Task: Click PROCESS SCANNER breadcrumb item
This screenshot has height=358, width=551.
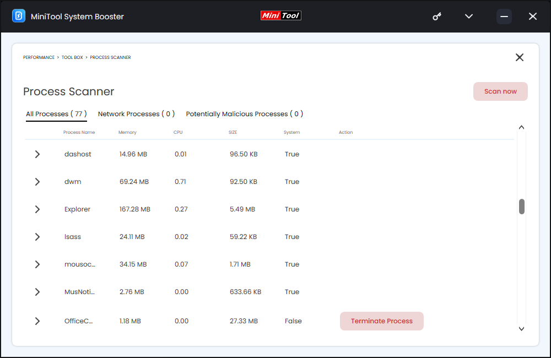Action: pos(110,57)
